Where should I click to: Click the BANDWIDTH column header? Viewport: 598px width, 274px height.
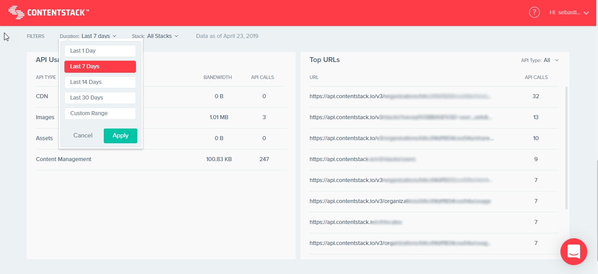(218, 77)
